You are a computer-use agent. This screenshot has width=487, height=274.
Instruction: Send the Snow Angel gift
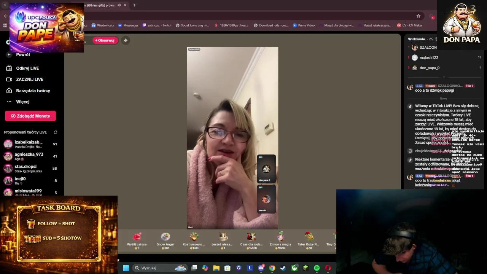pyautogui.click(x=165, y=241)
